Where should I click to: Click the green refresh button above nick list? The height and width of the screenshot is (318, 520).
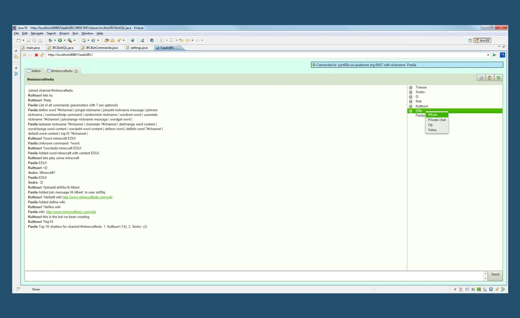click(498, 78)
